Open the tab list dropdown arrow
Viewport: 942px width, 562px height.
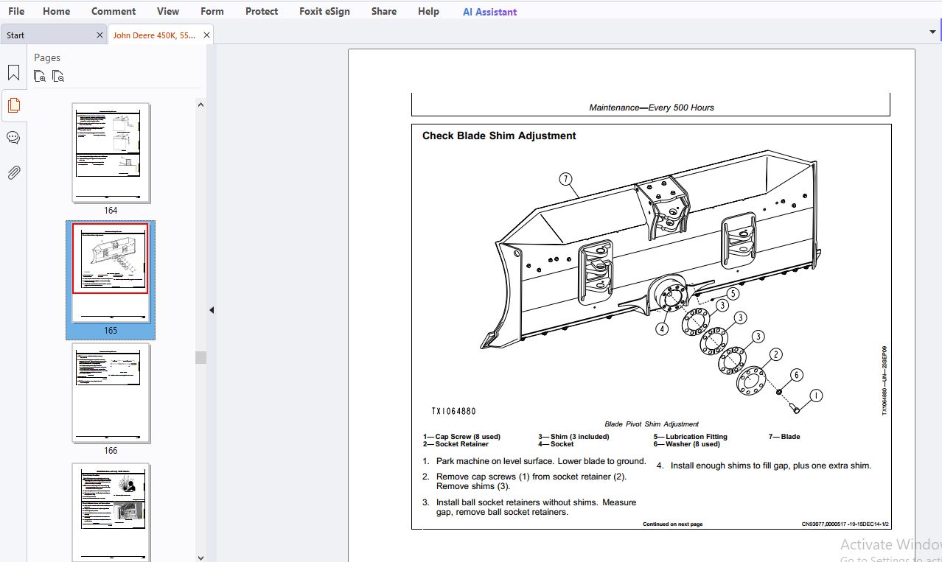(932, 32)
